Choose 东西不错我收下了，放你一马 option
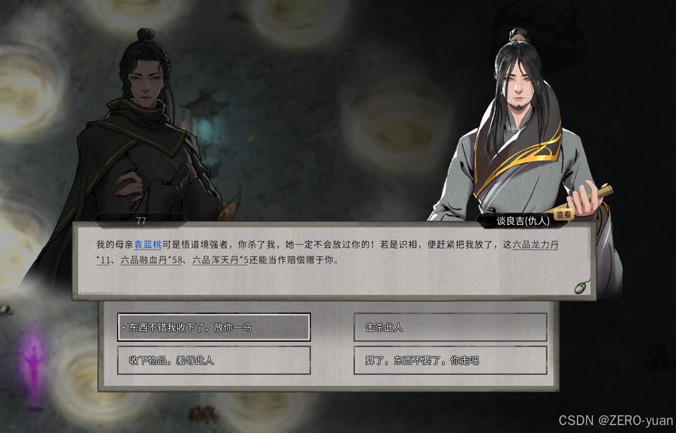Screen dimensions: 676x433 click(x=214, y=327)
